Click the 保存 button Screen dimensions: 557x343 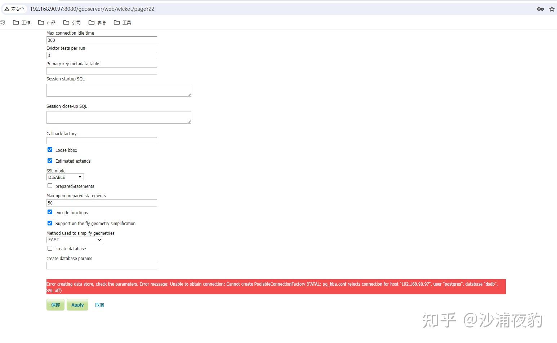click(x=55, y=305)
